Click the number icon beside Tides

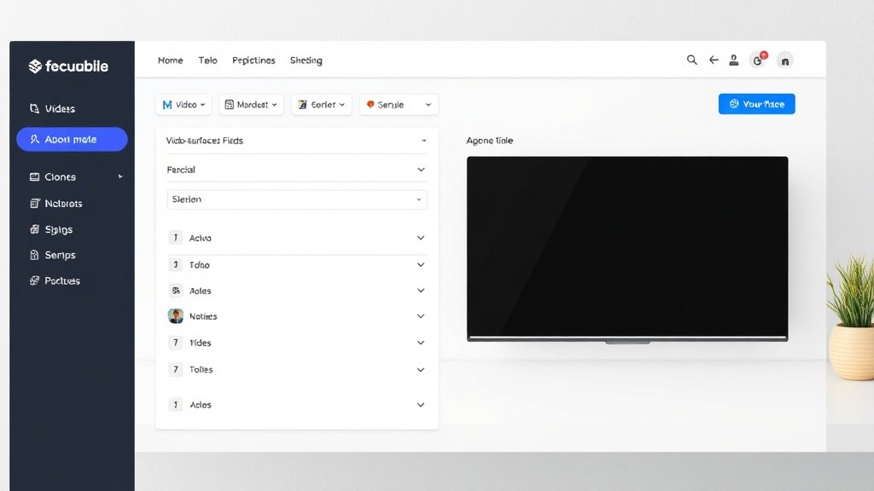coord(176,343)
